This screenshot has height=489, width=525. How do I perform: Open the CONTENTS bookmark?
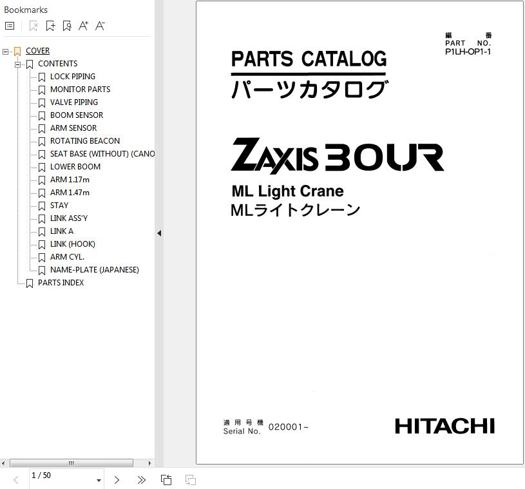tap(57, 64)
